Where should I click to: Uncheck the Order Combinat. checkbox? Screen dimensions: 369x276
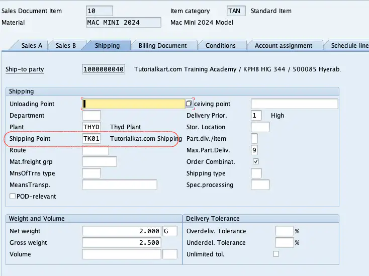point(256,161)
